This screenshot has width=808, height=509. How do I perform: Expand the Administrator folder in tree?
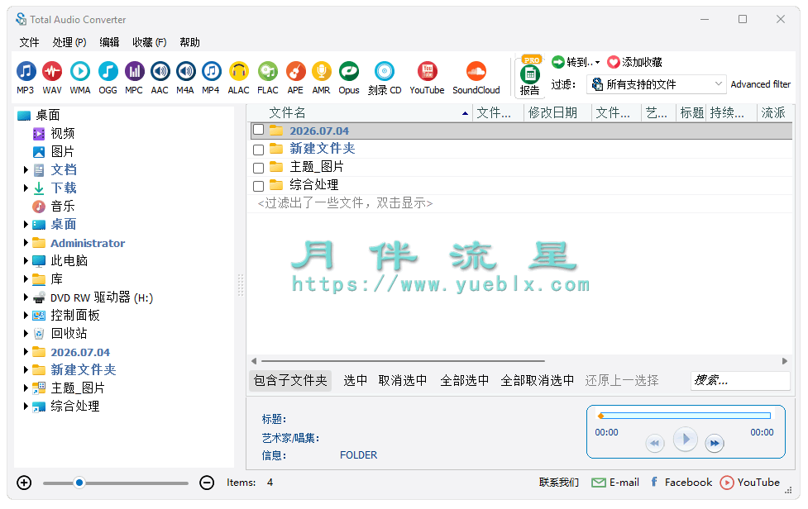(x=26, y=242)
